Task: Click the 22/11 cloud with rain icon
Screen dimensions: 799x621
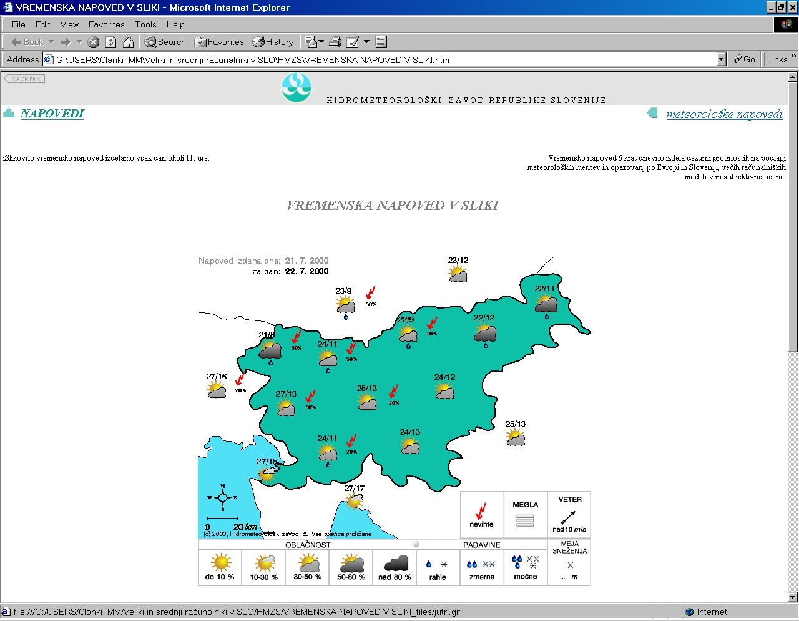Action: [546, 304]
